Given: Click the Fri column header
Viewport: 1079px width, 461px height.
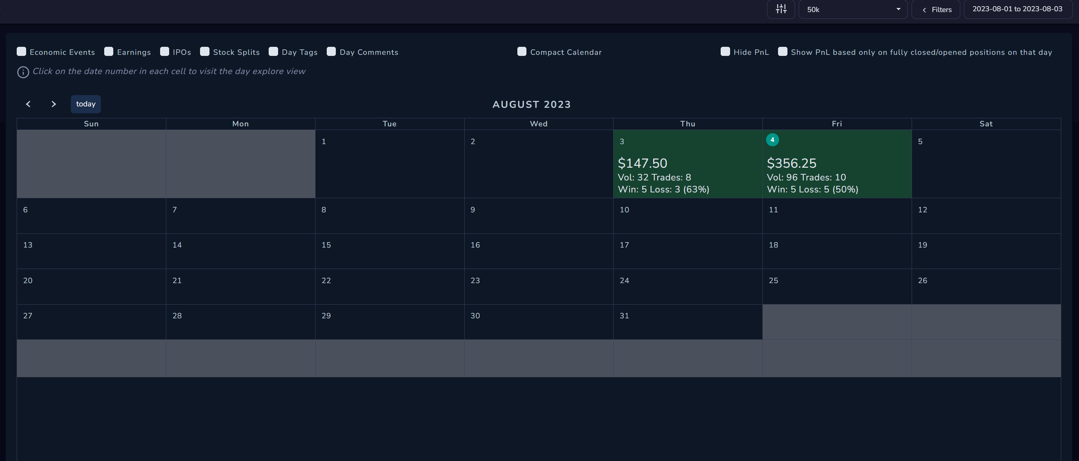Looking at the screenshot, I should (x=836, y=123).
